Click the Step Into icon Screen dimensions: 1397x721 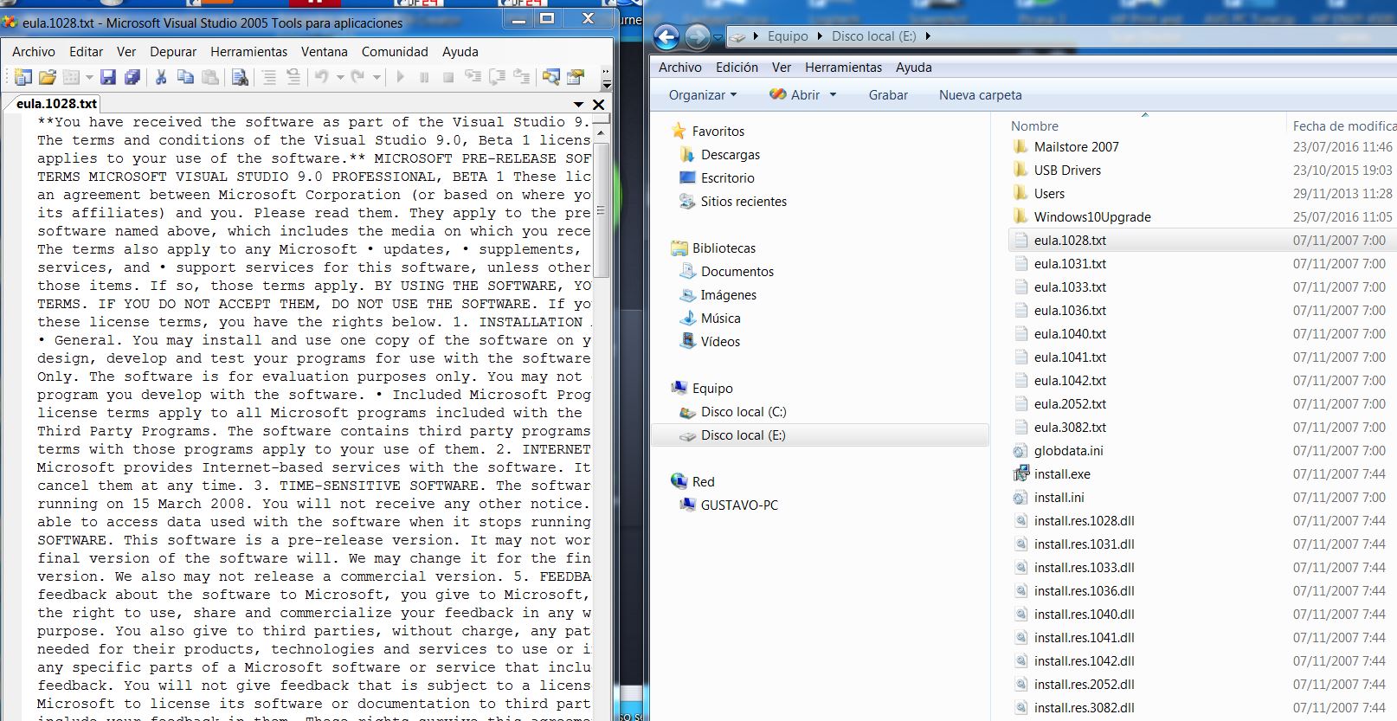point(473,77)
